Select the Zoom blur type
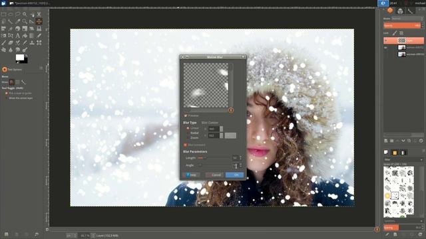The image size is (426, 239). (x=188, y=137)
